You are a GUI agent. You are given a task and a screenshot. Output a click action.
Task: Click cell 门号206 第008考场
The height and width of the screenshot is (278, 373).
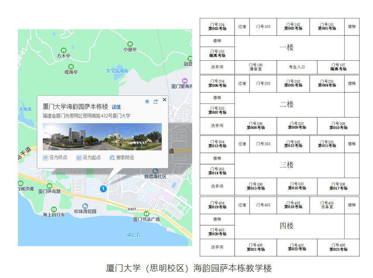(256, 126)
